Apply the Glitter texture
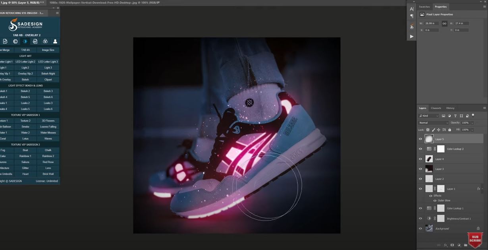This screenshot has width=488, height=250. [x=25, y=168]
